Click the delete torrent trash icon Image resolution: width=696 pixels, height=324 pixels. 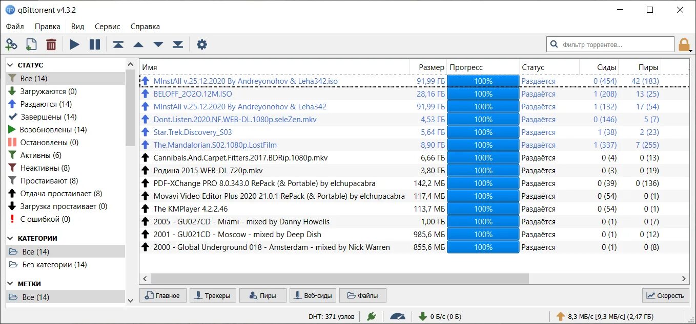pos(51,44)
